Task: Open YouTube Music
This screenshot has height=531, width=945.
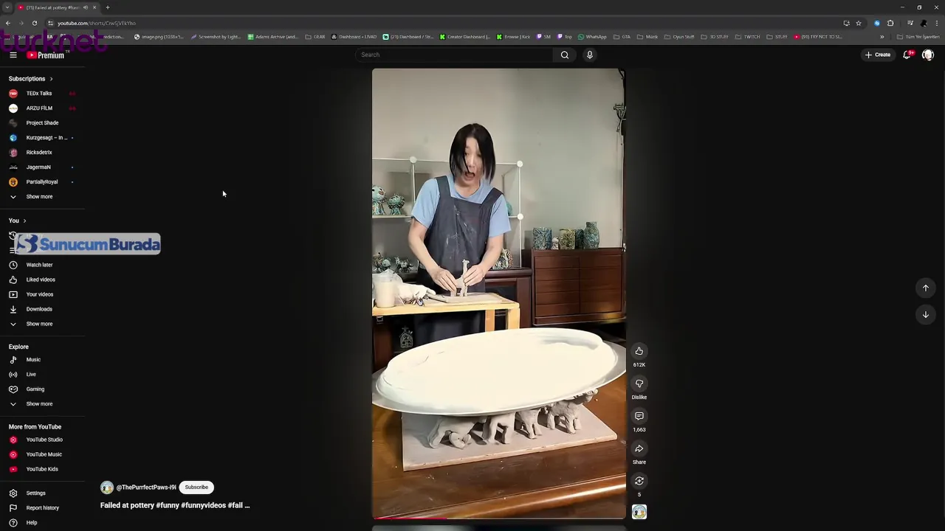Action: pos(44,454)
